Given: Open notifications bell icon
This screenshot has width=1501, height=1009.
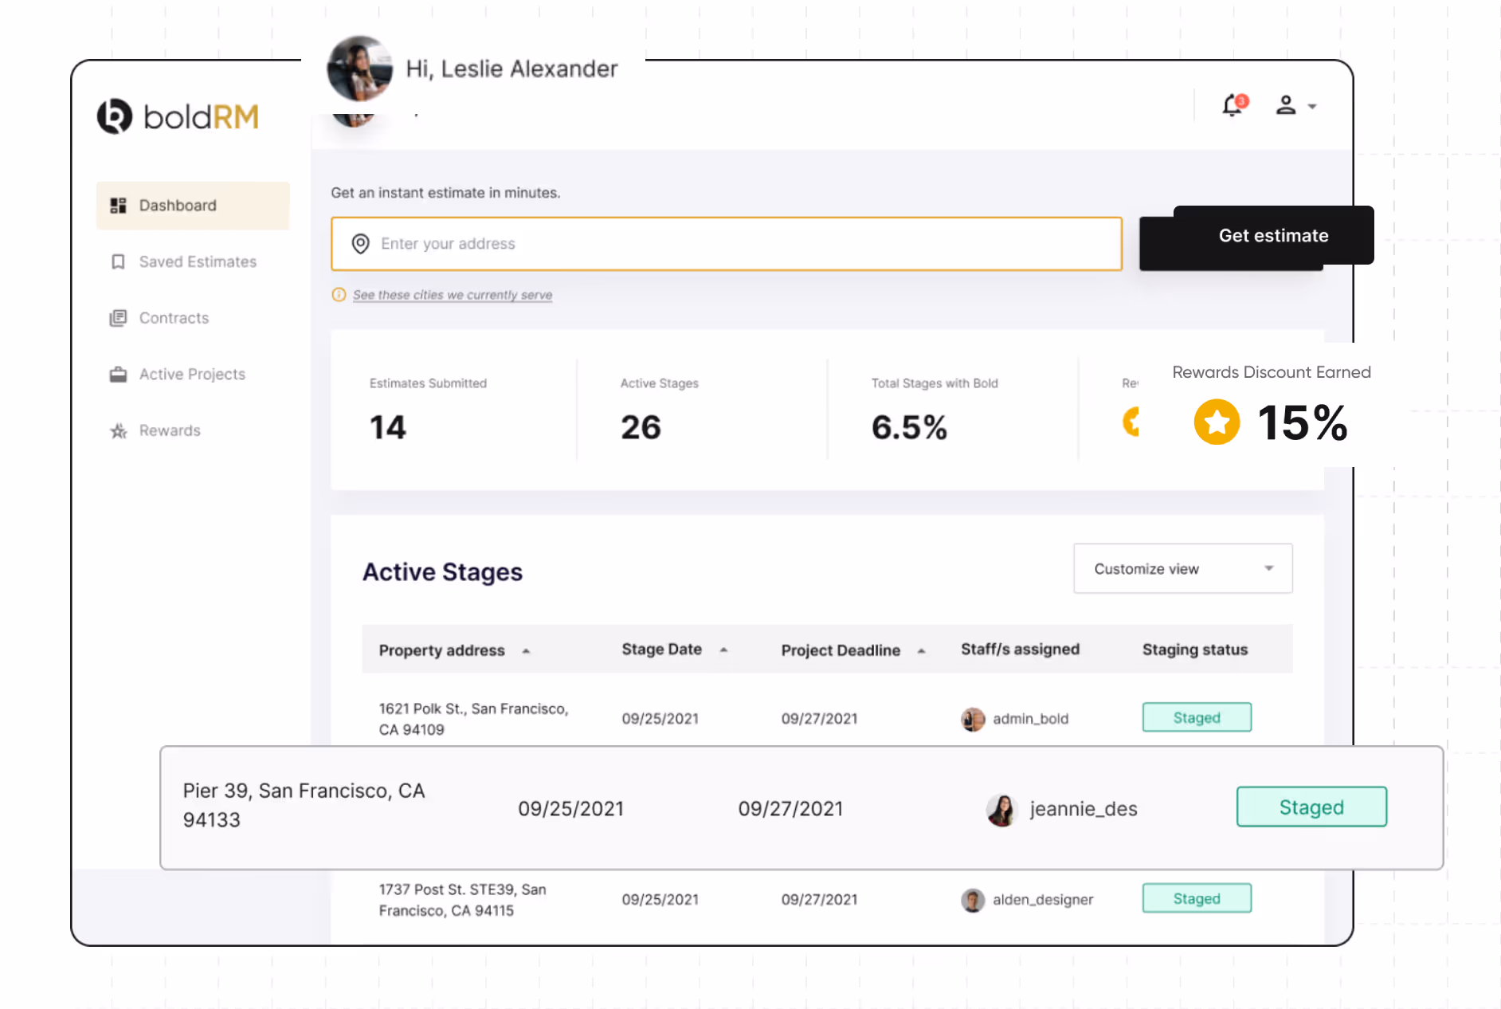Looking at the screenshot, I should [x=1234, y=105].
